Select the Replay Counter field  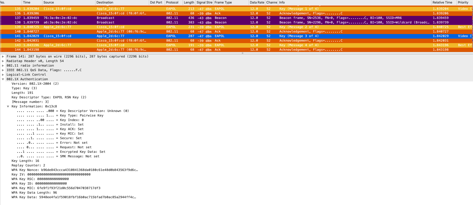28,165
